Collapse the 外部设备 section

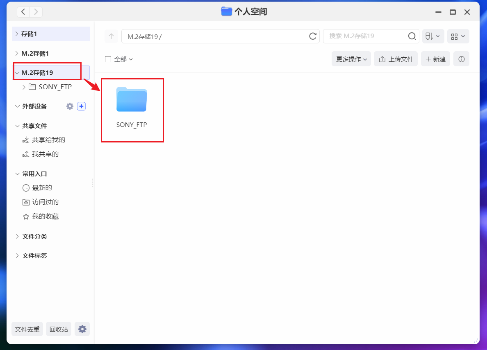17,106
